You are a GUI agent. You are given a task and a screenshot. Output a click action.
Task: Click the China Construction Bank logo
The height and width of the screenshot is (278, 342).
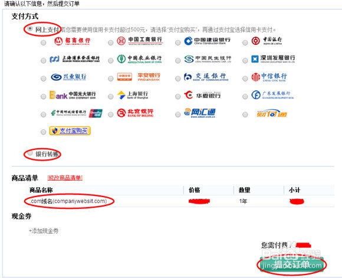[x=207, y=41]
